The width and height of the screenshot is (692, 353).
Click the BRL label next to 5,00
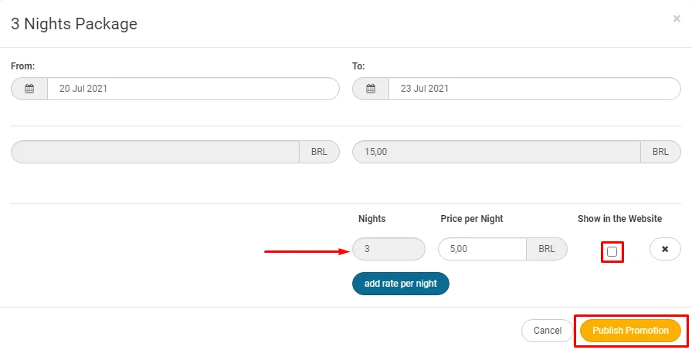tap(547, 249)
